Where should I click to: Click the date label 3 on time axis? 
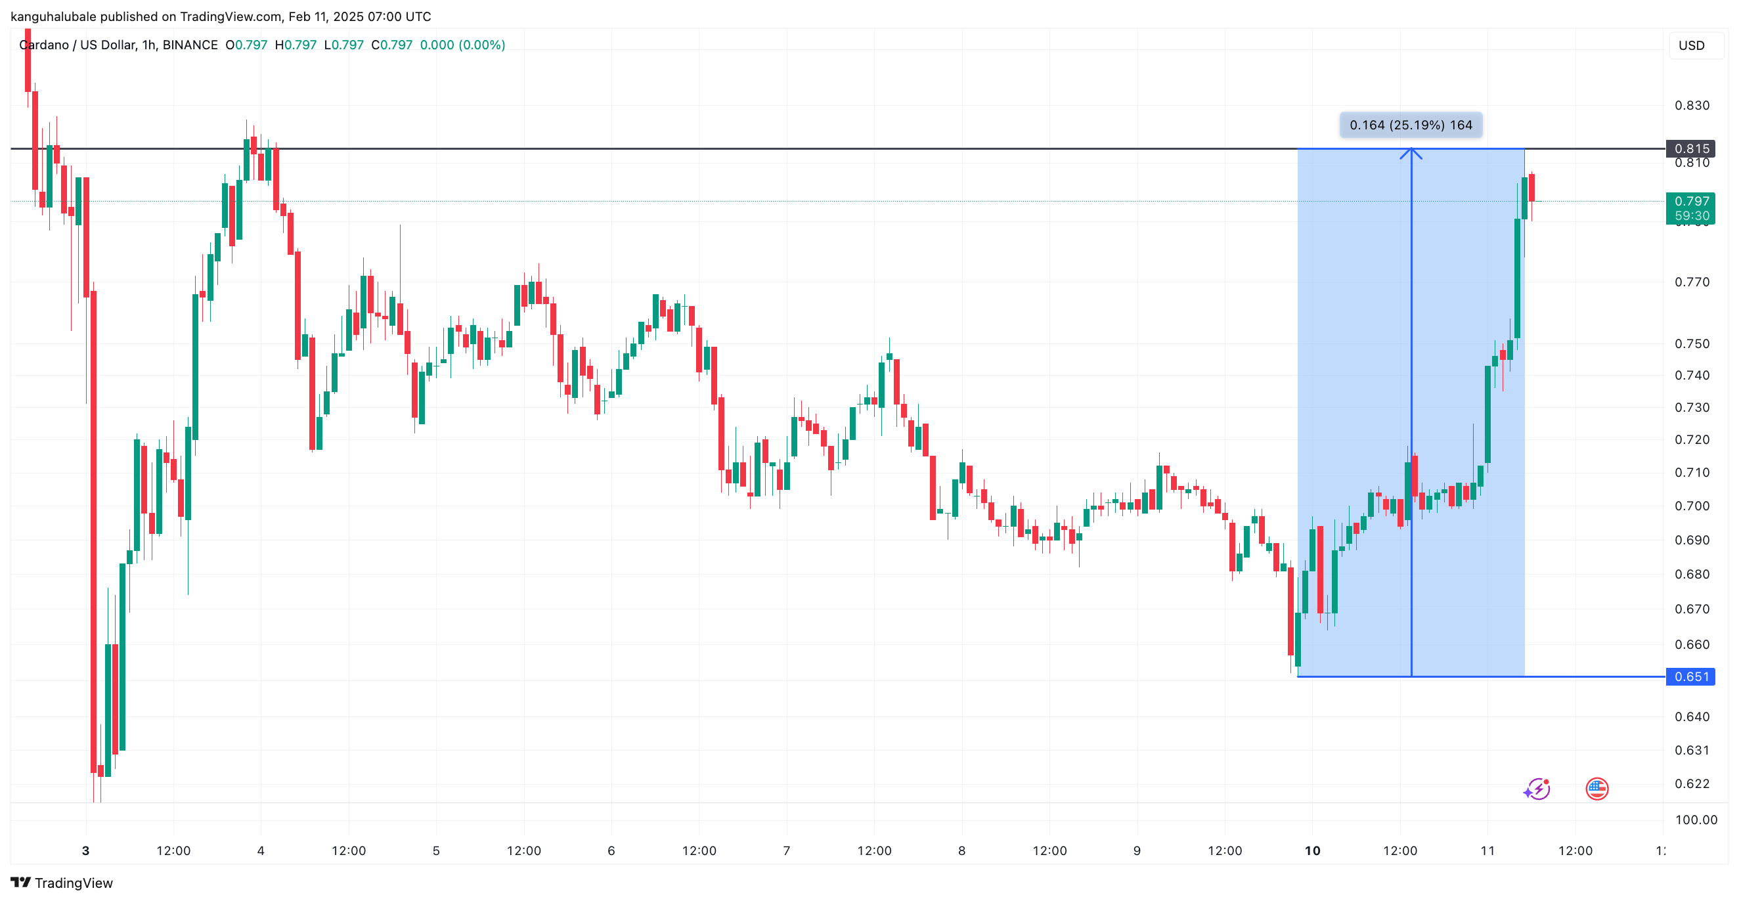[86, 850]
